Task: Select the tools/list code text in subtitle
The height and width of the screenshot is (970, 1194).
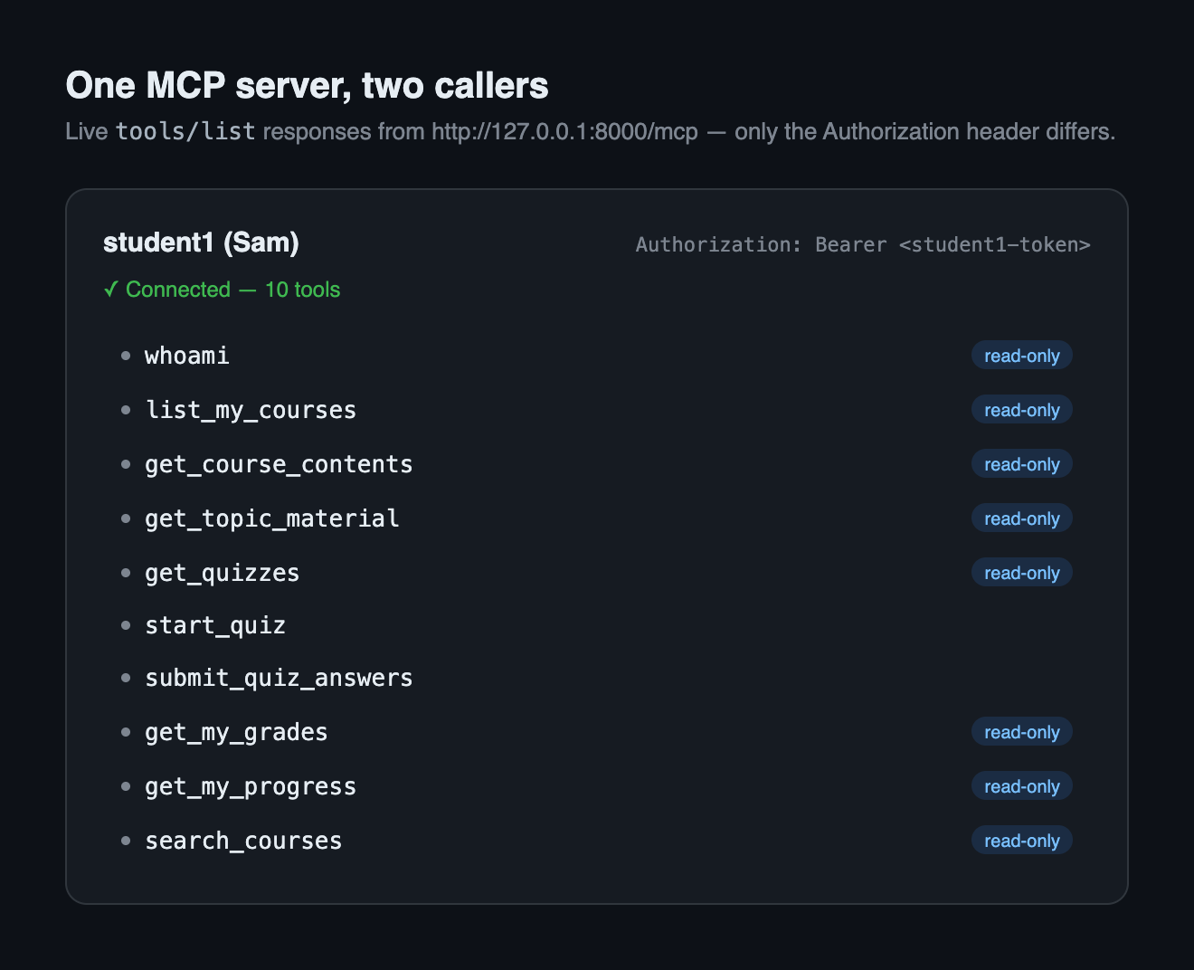Action: coord(185,132)
